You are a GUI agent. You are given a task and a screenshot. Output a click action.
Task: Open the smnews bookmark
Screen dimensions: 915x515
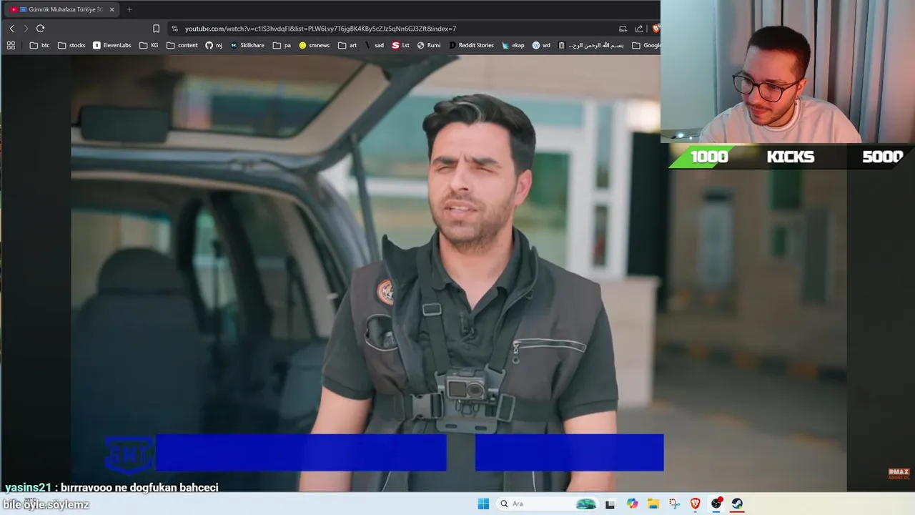pos(315,45)
